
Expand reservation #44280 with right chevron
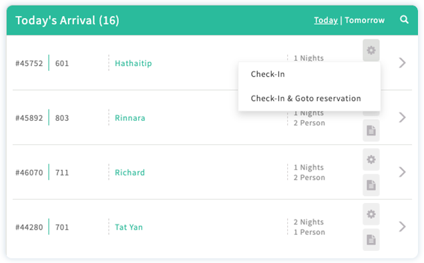click(x=403, y=226)
